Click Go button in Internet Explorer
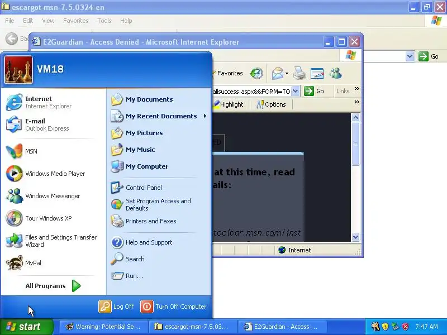Viewport: 447px width, 335px height. (x=314, y=91)
